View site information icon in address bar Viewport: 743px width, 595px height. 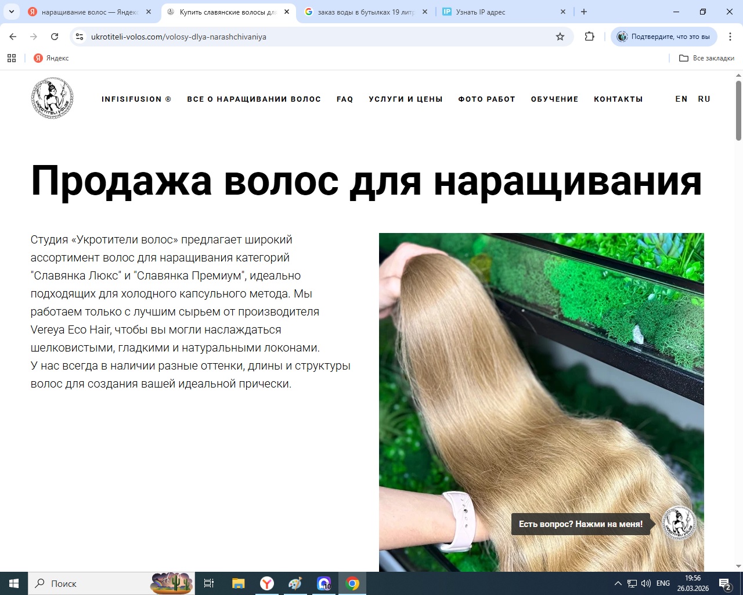click(x=80, y=37)
